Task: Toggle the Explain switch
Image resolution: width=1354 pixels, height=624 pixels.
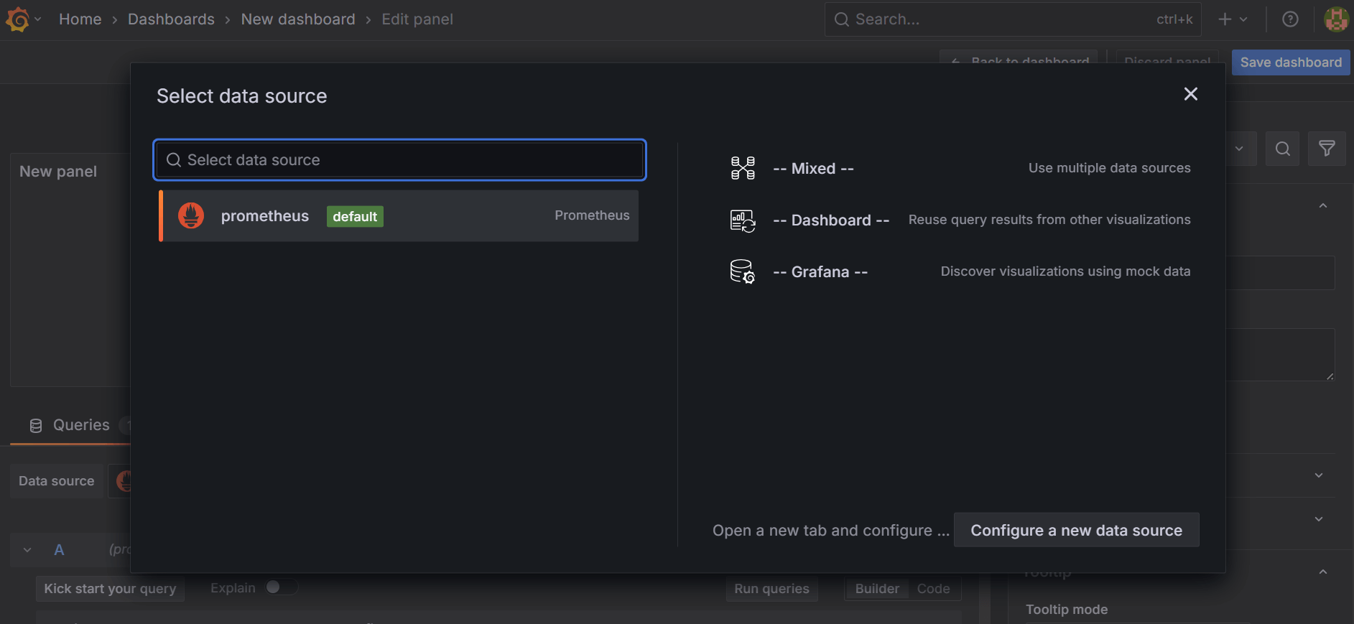Action: (x=281, y=587)
